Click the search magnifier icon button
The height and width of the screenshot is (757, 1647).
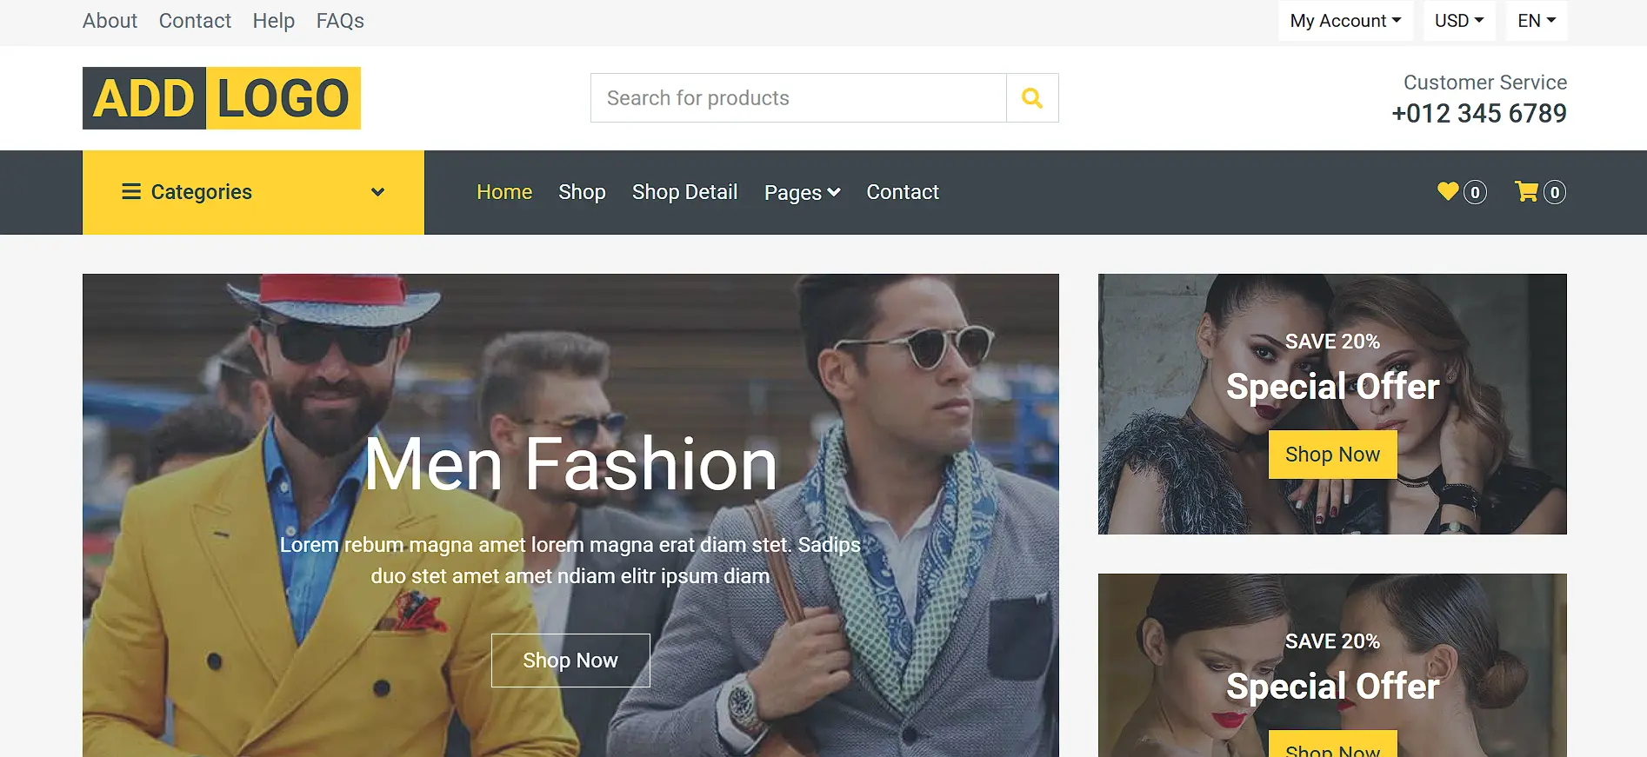[1032, 98]
